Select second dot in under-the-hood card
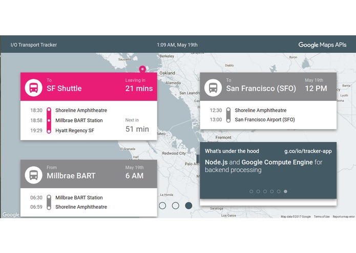 258,191
